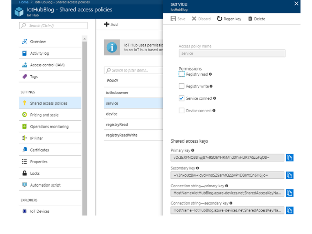This screenshot has height=234, width=312.
Task: Click the info icon next to Registry read
Action: (x=210, y=74)
